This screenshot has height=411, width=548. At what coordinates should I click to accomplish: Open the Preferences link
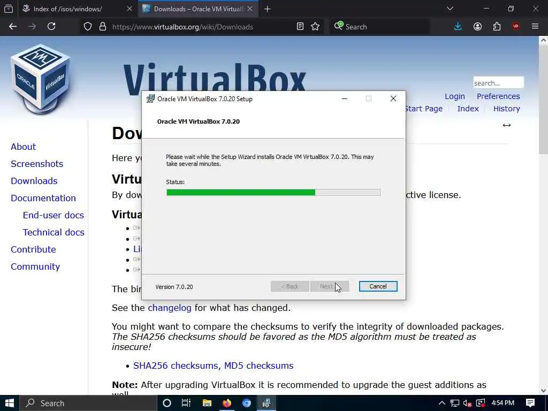[498, 96]
